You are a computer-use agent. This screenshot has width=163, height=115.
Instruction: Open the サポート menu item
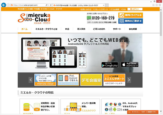click(x=117, y=29)
